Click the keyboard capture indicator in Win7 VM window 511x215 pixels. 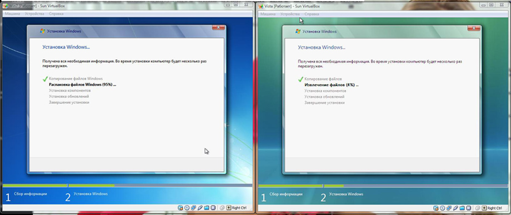[229, 208]
